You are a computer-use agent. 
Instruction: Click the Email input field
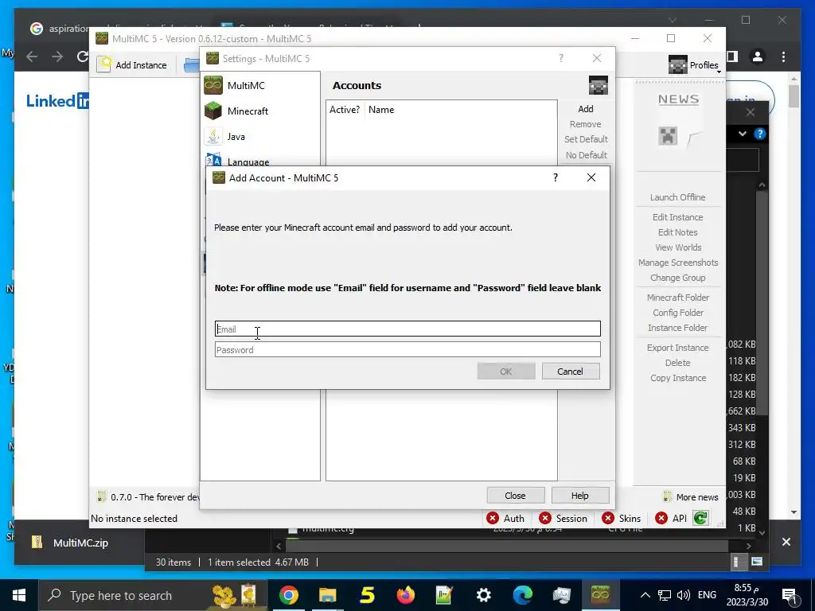pos(407,329)
